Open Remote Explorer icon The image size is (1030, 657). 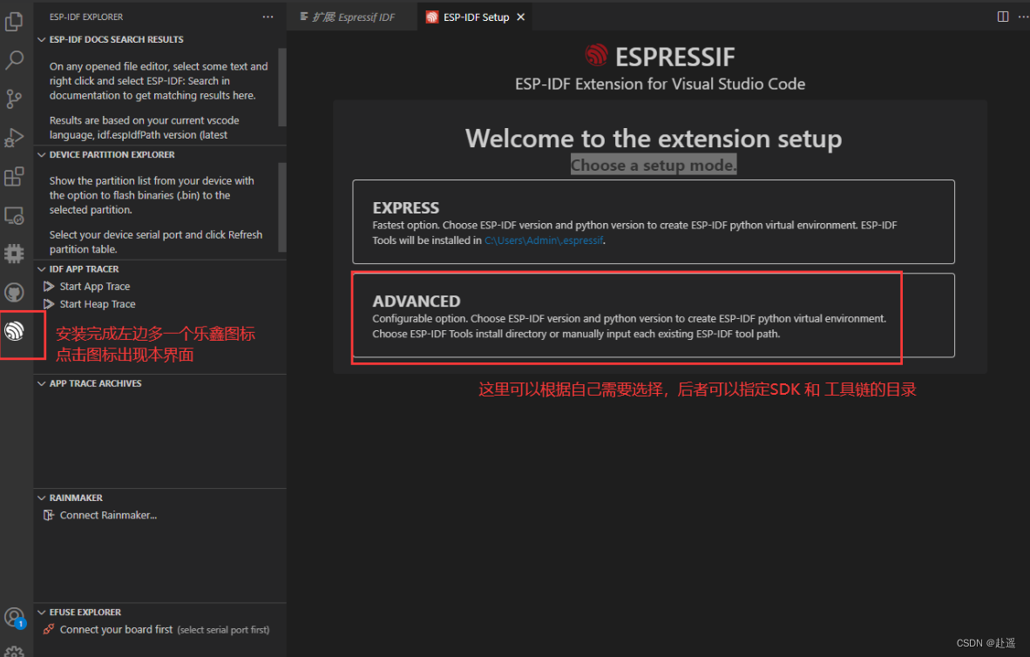tap(14, 215)
